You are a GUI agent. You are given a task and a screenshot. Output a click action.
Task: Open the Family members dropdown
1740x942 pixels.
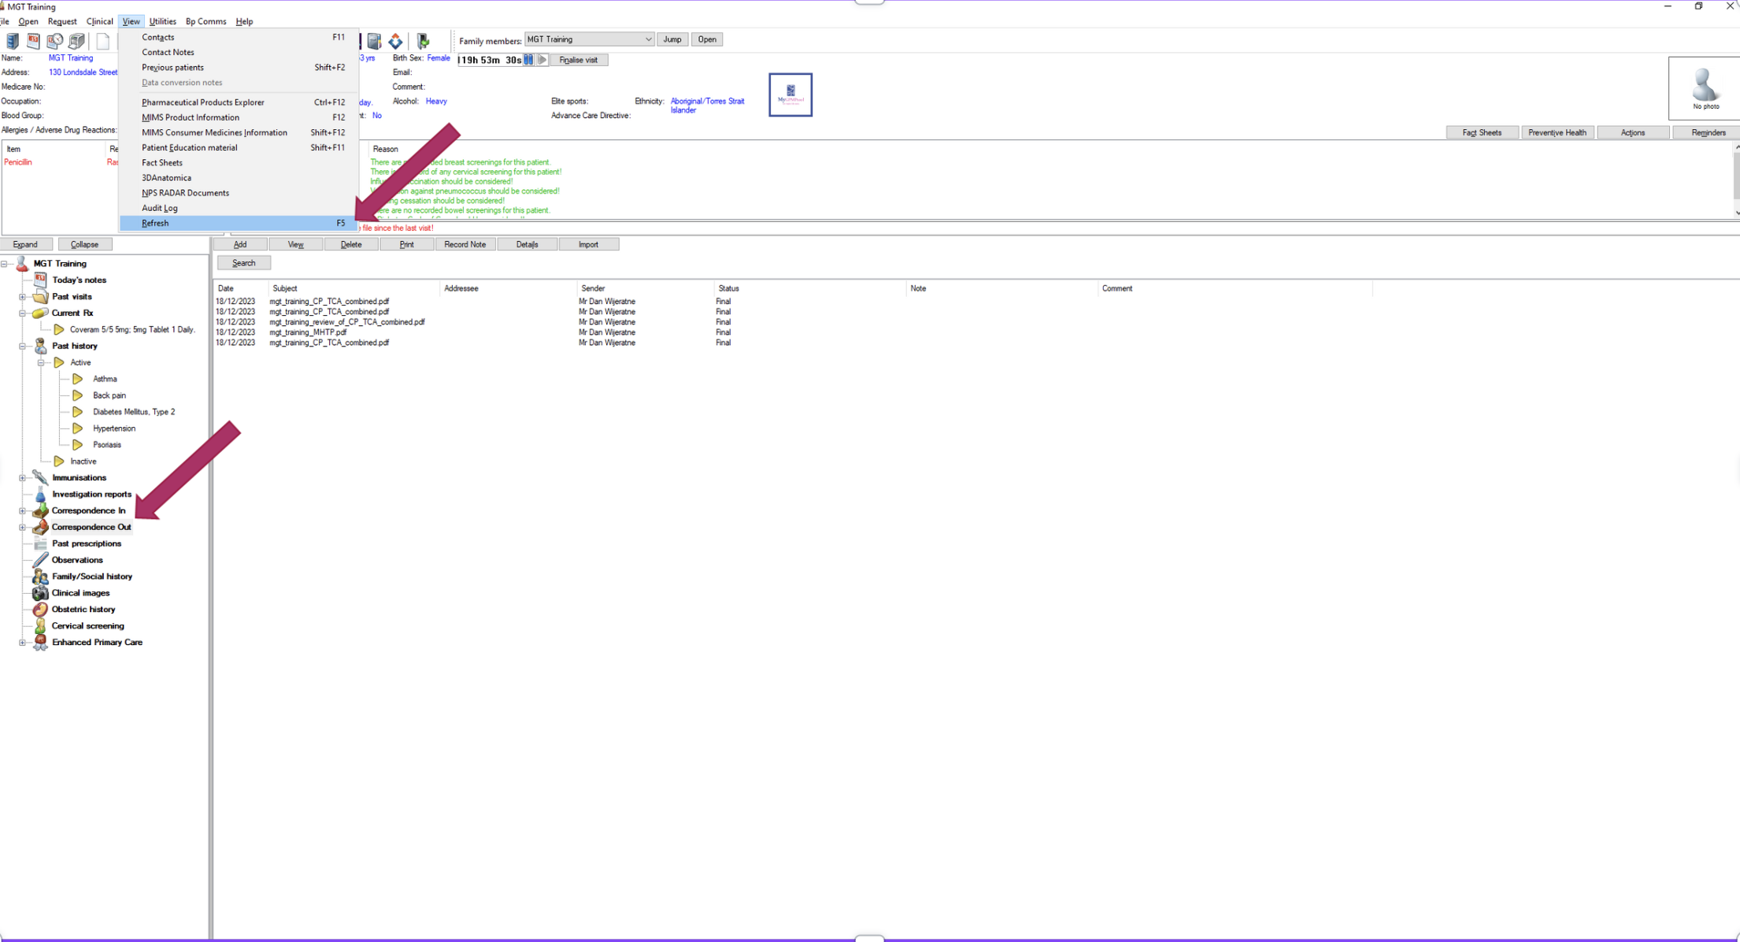[647, 39]
